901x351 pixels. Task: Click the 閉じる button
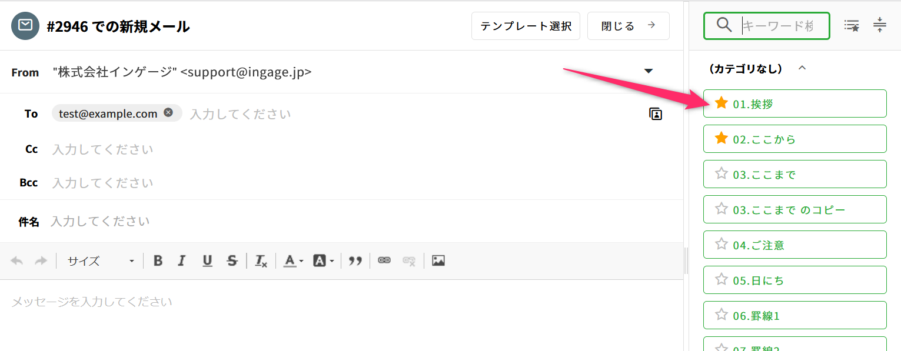pos(628,26)
